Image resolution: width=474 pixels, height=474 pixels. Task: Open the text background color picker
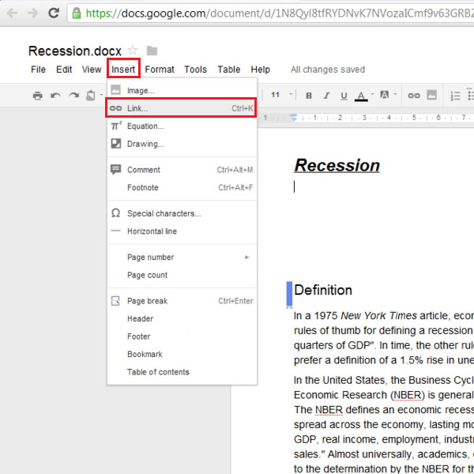click(x=384, y=95)
